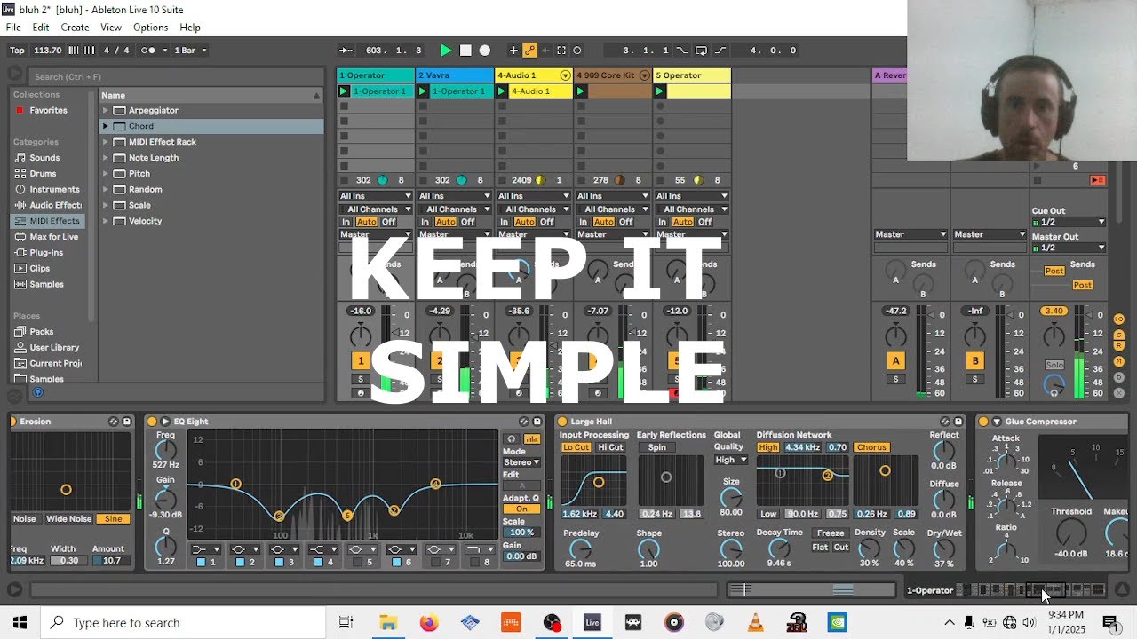This screenshot has height=639, width=1137.
Task: Click the Tap tempo button
Action: 17,51
